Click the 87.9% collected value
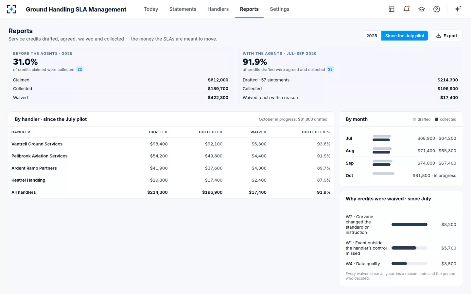The width and height of the screenshot is (471, 294). click(324, 180)
